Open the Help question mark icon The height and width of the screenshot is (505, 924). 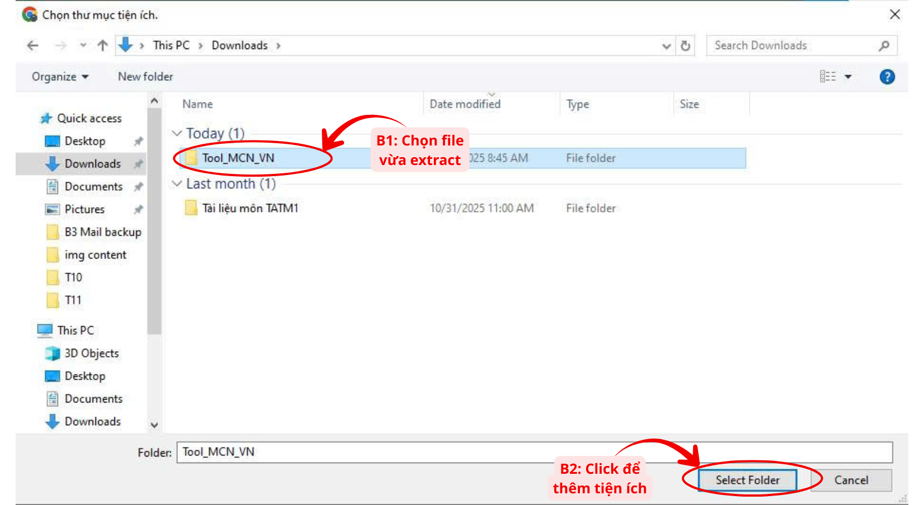[887, 77]
